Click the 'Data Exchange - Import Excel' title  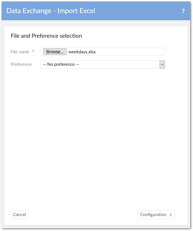point(51,11)
